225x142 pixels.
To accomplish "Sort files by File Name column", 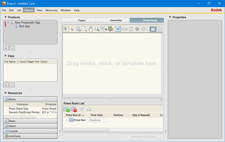I will coord(12,62).
